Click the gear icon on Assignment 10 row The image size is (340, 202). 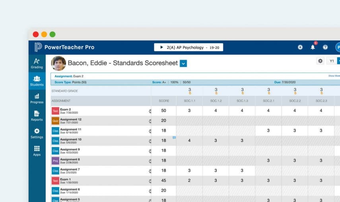coord(150,141)
